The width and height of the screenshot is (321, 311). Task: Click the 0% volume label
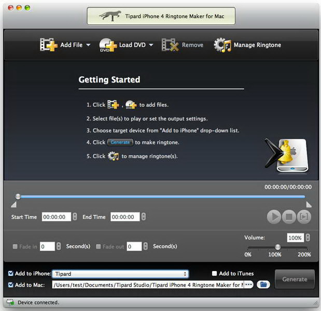pos(248,255)
